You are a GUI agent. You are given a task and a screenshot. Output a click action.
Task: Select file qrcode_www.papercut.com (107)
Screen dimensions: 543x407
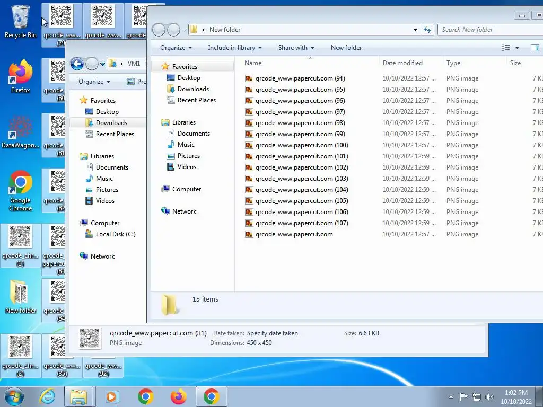click(302, 223)
